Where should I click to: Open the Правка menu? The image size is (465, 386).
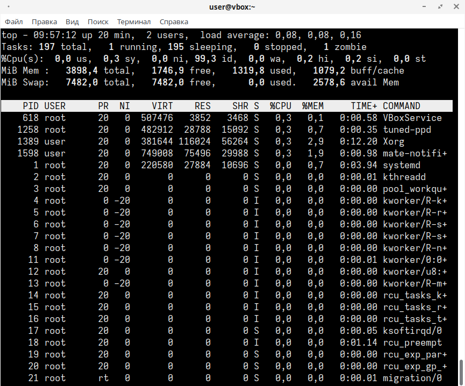[44, 22]
